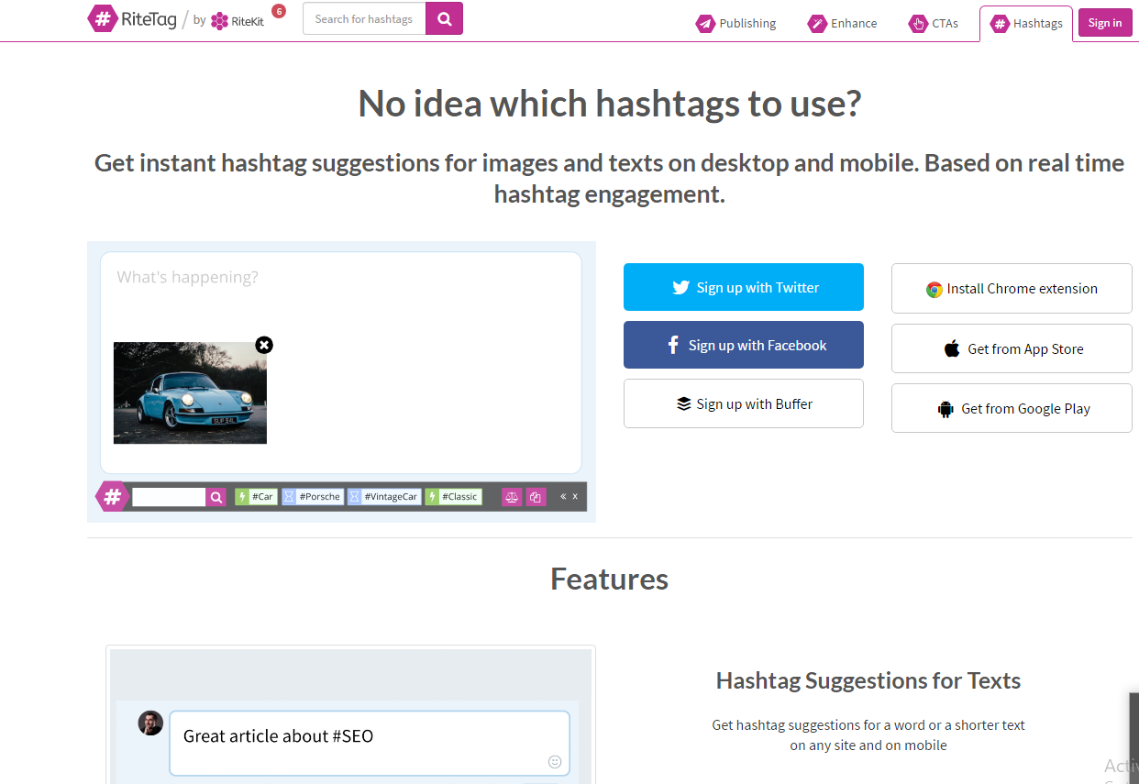
Task: Sign up with Buffer
Action: click(744, 403)
